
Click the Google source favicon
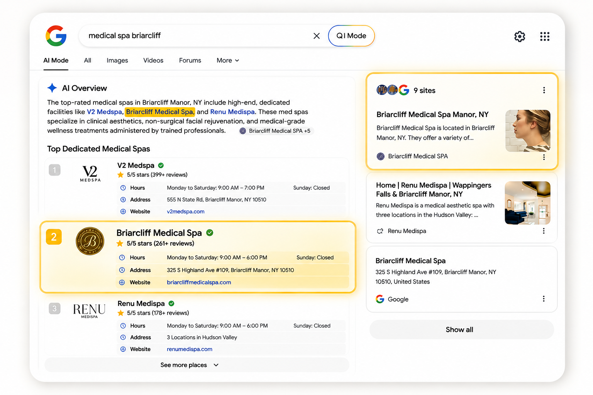point(380,299)
